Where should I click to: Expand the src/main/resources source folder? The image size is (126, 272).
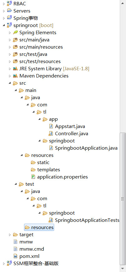click(10, 47)
